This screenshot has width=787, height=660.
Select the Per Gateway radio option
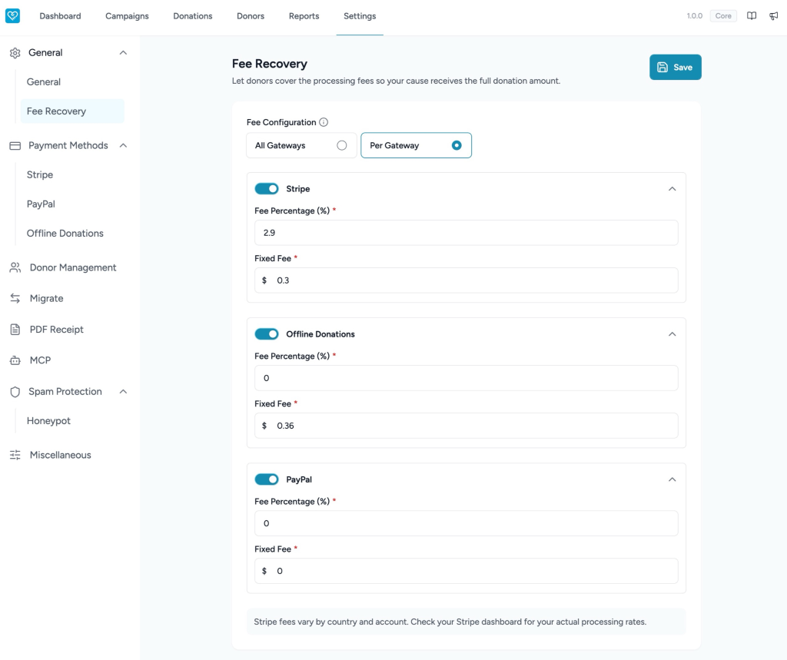coord(416,145)
